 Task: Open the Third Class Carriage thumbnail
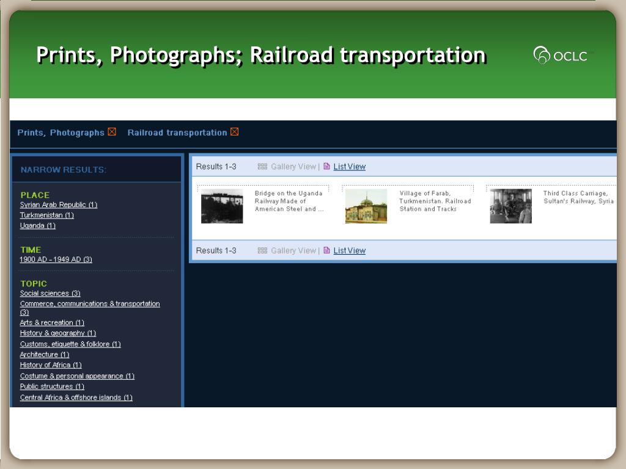click(x=510, y=206)
